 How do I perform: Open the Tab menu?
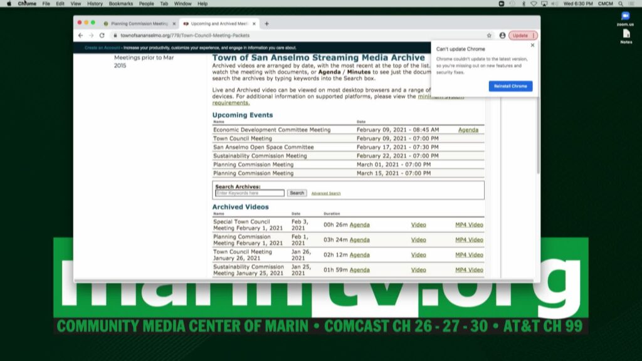coord(164,4)
